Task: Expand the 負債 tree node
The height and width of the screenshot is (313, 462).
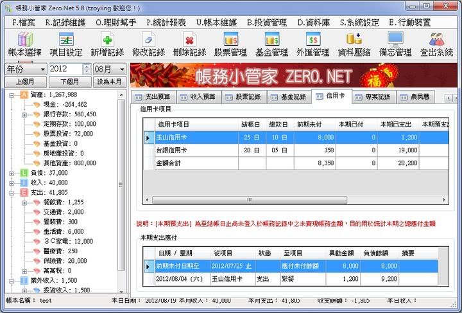Action: [x=12, y=174]
